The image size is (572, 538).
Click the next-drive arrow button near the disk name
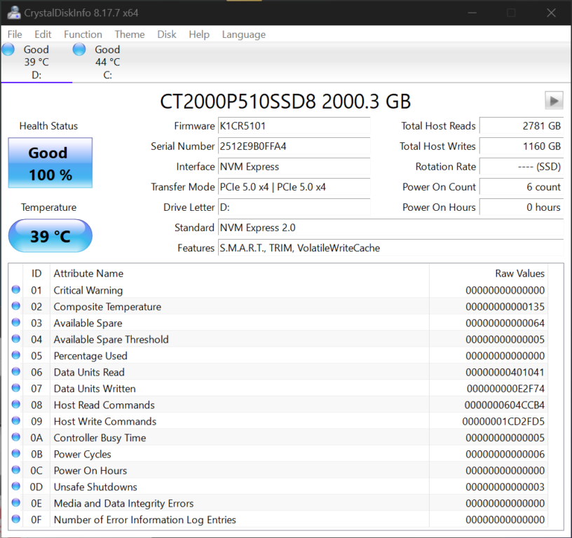(554, 100)
